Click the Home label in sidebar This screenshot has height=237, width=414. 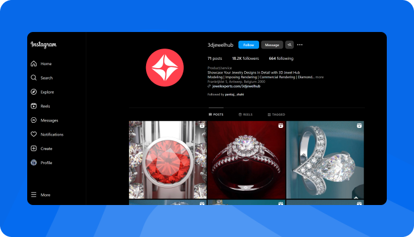[x=46, y=64]
